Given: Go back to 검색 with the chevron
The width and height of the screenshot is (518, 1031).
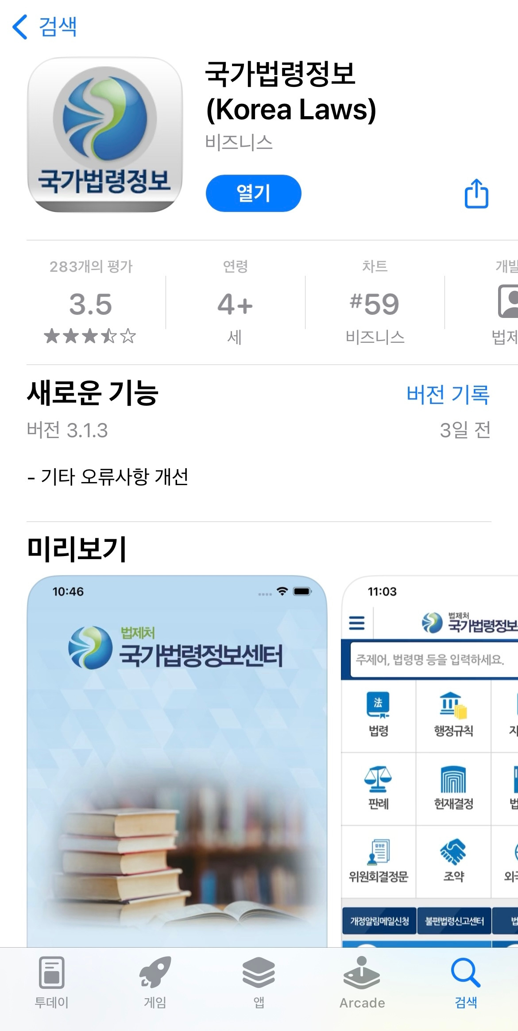Looking at the screenshot, I should [x=20, y=27].
